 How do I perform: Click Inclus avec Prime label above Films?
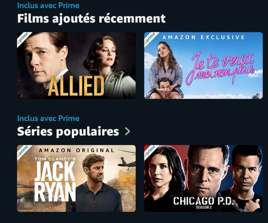(48, 5)
